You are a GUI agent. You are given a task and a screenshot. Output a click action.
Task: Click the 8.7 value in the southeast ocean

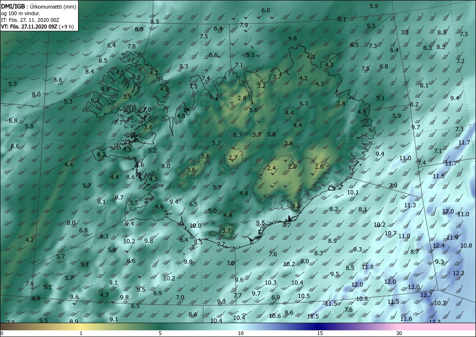pyautogui.click(x=415, y=251)
